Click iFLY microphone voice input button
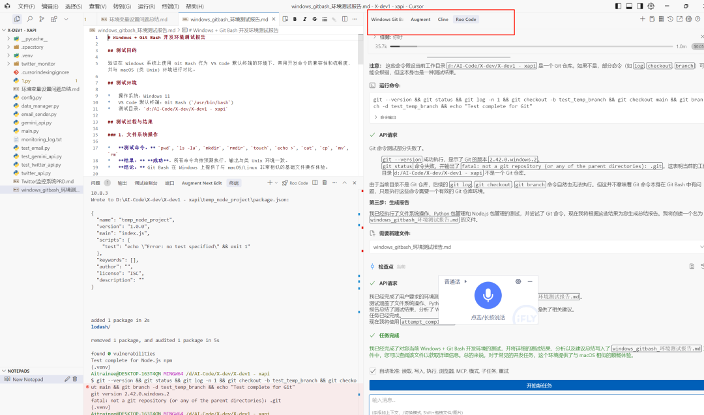 [488, 295]
